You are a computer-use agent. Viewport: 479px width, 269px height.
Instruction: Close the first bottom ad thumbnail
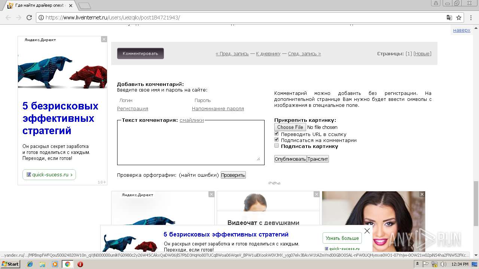tap(211, 194)
